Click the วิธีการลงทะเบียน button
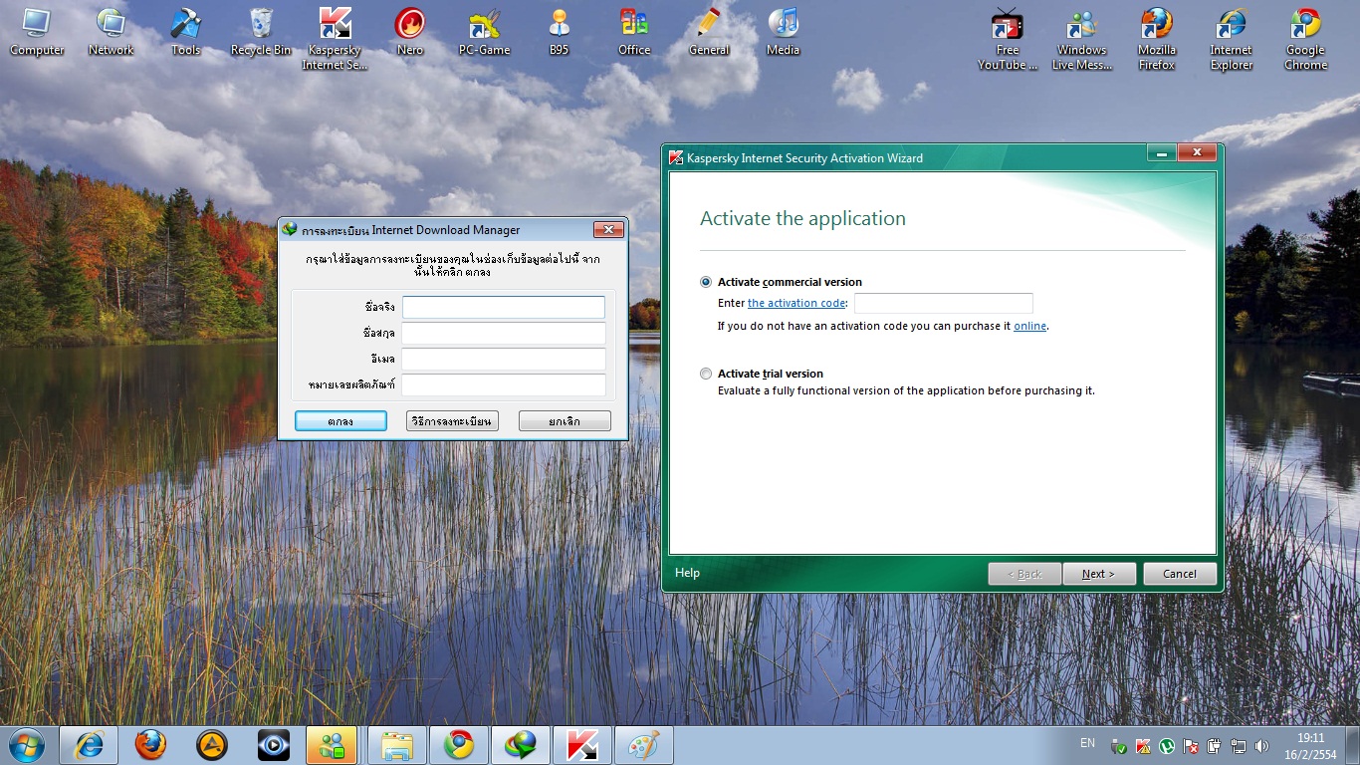This screenshot has width=1360, height=765. point(452,421)
